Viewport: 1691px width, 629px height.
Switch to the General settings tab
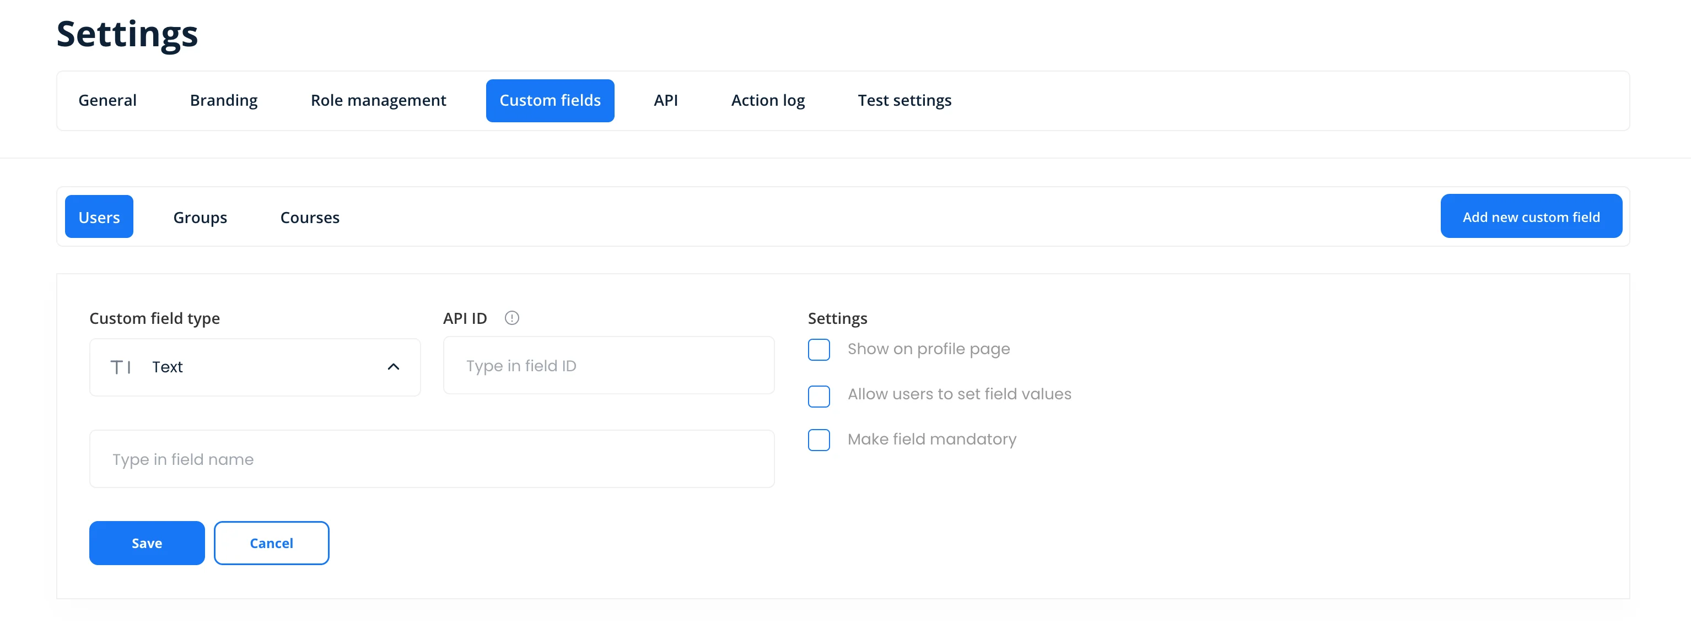tap(107, 100)
